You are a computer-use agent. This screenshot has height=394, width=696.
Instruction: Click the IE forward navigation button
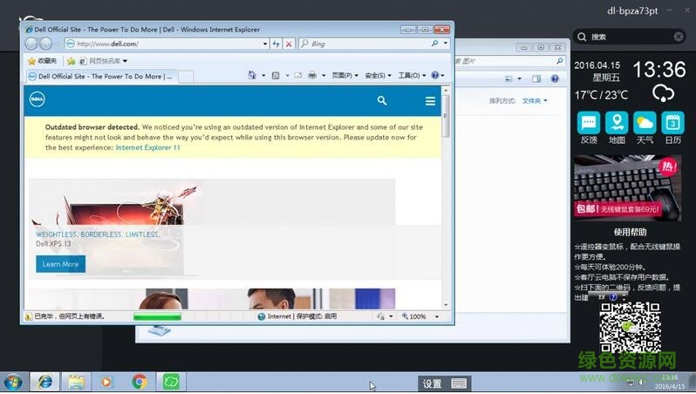(x=45, y=44)
